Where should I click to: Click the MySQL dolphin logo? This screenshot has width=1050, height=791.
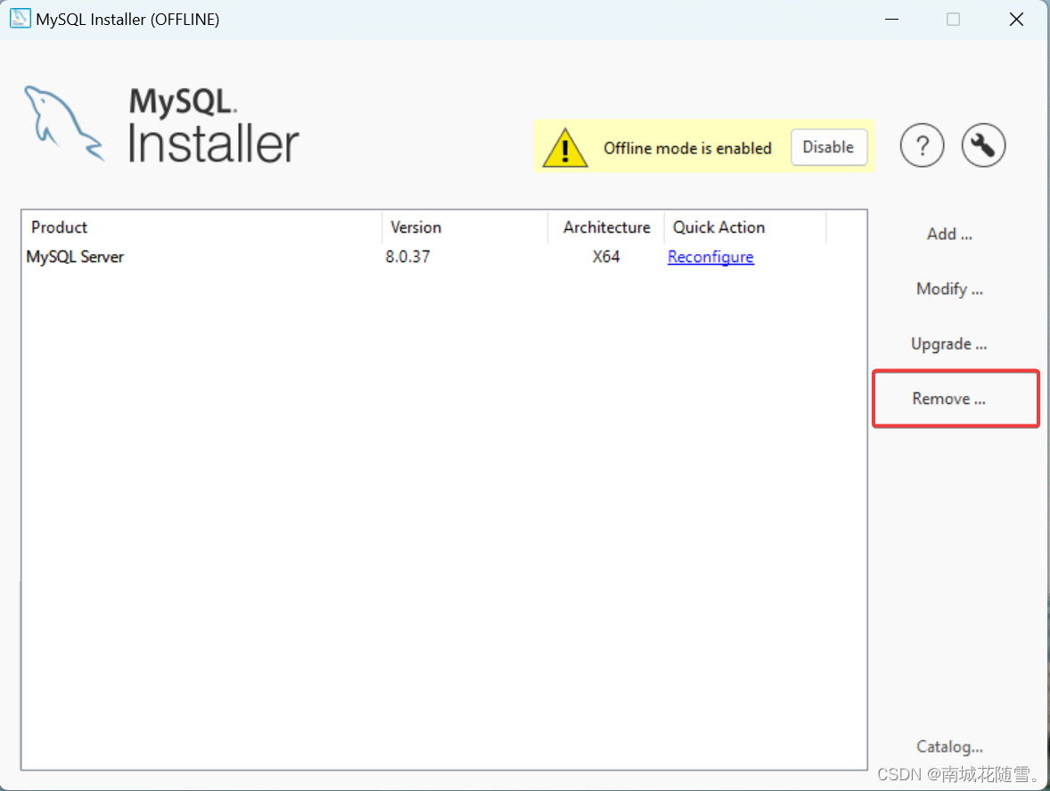pyautogui.click(x=63, y=123)
